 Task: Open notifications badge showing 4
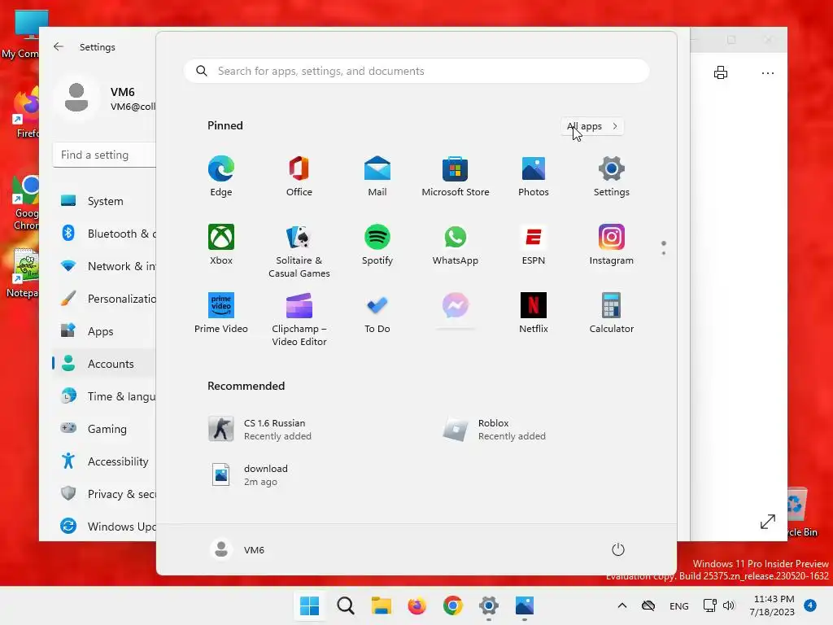coord(810,605)
